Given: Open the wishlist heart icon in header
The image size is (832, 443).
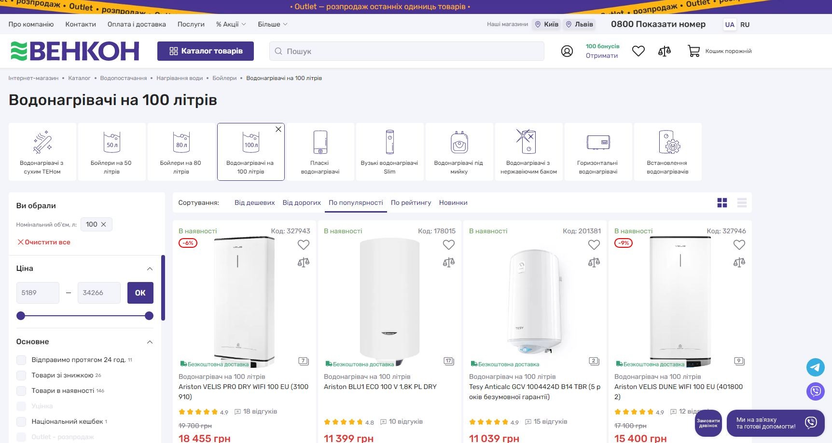Looking at the screenshot, I should [x=638, y=51].
